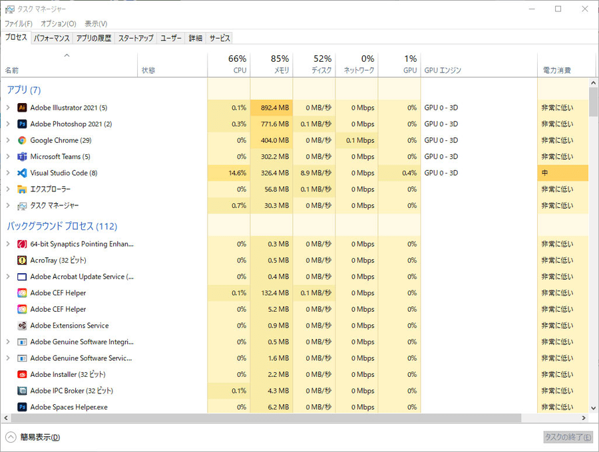Click the Adobe Extensions Service icon
Screen dimensions: 599x452
pyautogui.click(x=22, y=326)
